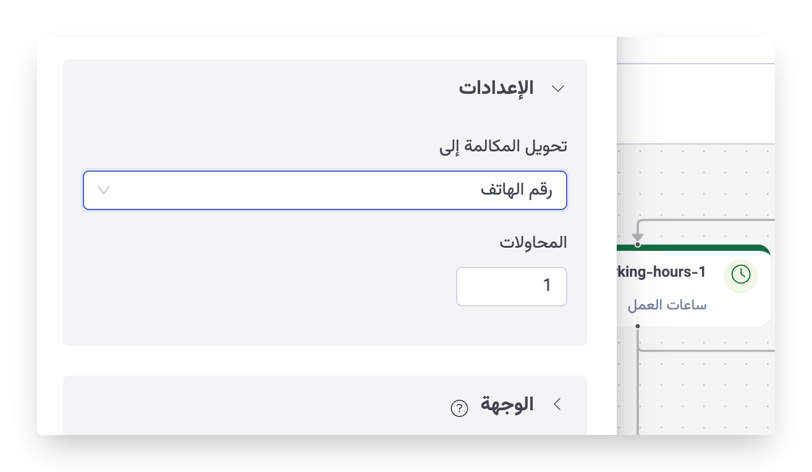Click the الوجهة section heading
This screenshot has height=472, width=812.
coord(507,405)
